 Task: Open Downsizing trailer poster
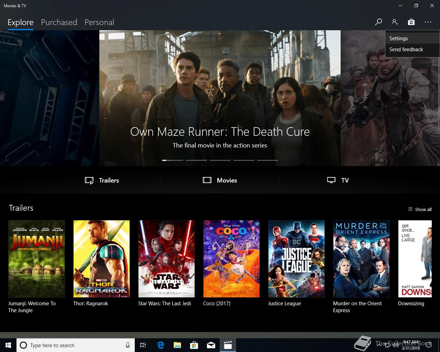coord(415,259)
